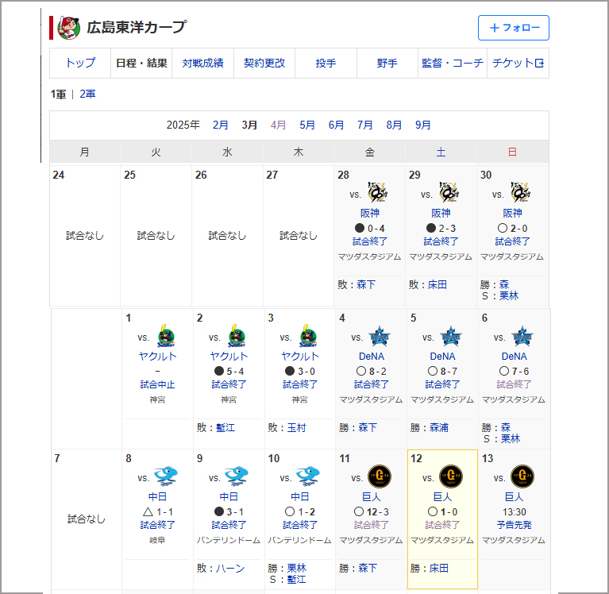609x594 pixels.
Task: Click Giants logo on April 12
Action: click(x=450, y=476)
